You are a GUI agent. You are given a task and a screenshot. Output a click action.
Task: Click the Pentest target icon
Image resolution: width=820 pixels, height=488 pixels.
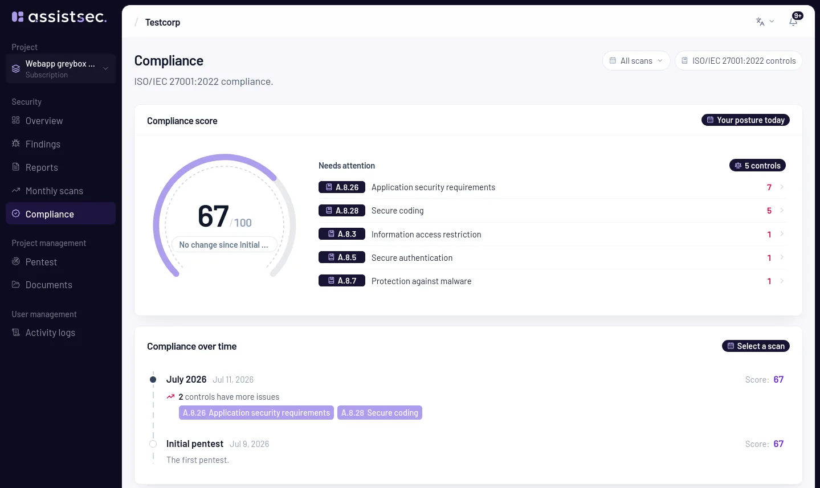(x=16, y=261)
